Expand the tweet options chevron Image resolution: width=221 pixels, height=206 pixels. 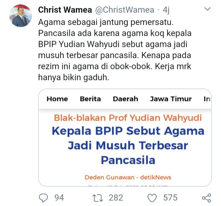tap(207, 9)
